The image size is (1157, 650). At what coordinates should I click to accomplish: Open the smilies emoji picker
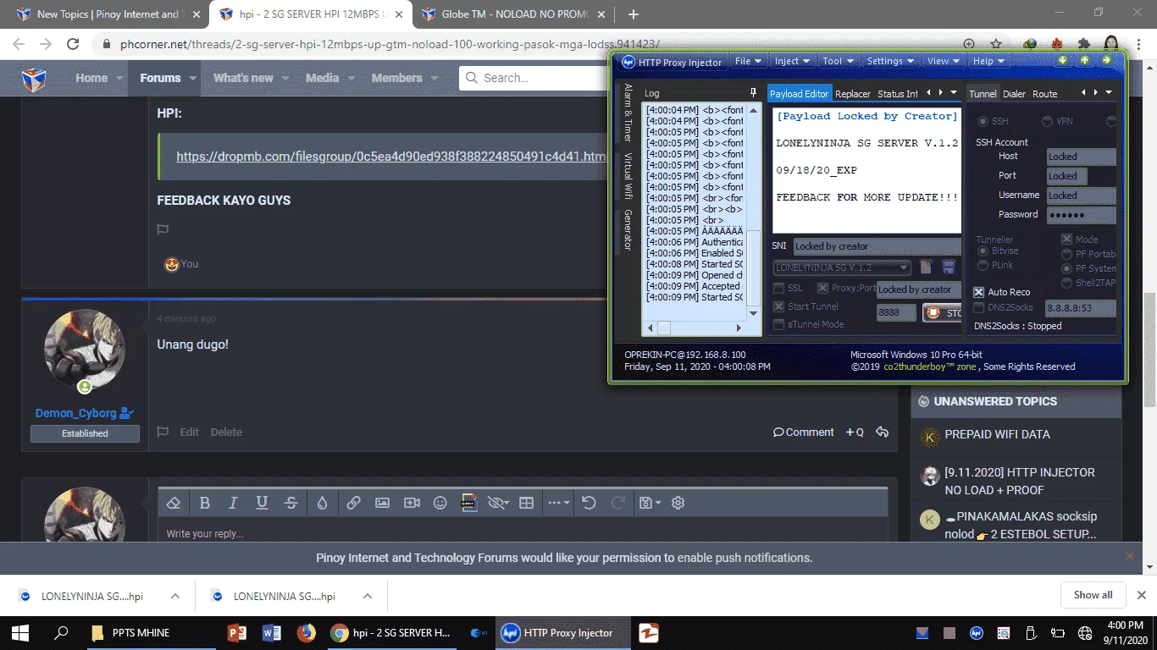440,503
